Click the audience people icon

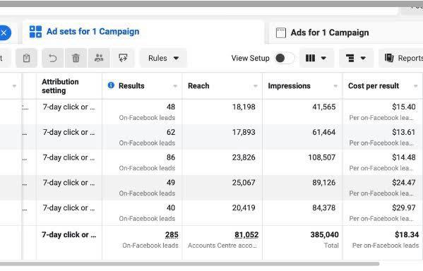point(99,58)
